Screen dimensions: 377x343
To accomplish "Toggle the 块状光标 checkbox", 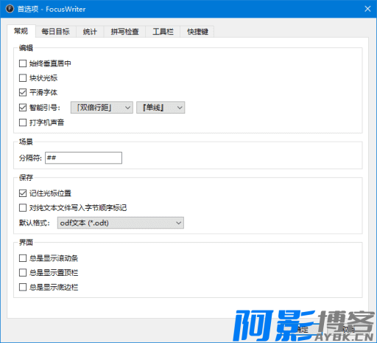I will point(23,78).
